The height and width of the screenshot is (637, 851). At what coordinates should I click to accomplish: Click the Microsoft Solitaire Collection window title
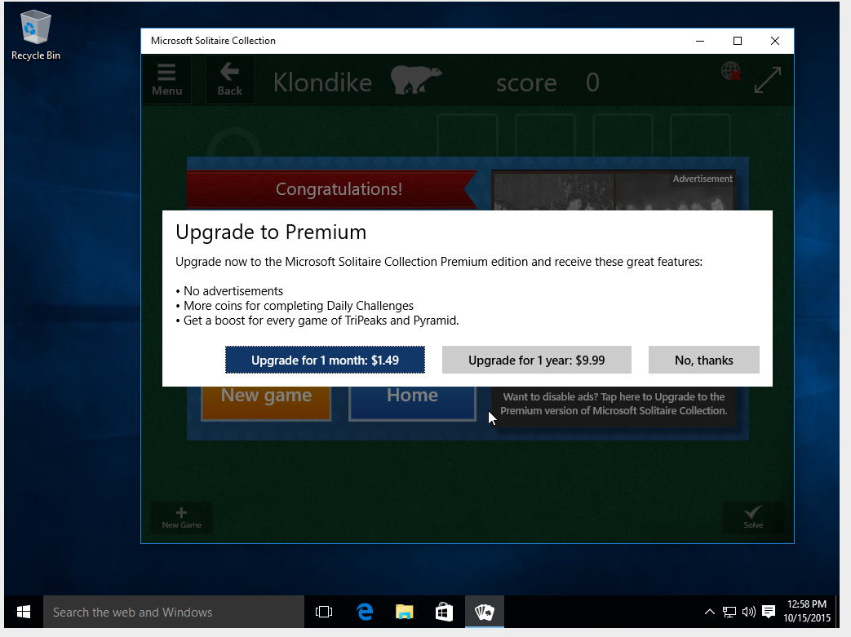point(213,41)
